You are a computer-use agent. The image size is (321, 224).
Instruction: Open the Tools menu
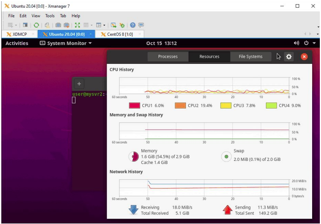click(x=50, y=16)
